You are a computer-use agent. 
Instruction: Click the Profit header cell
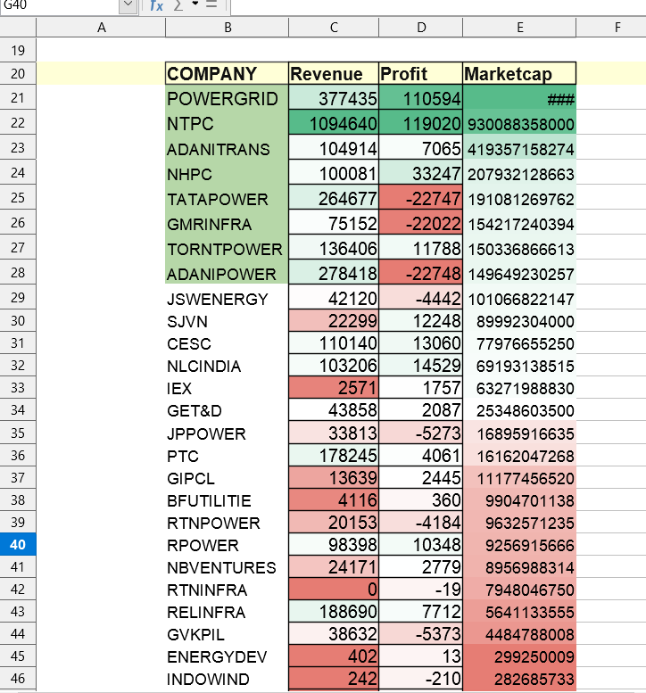tap(420, 73)
